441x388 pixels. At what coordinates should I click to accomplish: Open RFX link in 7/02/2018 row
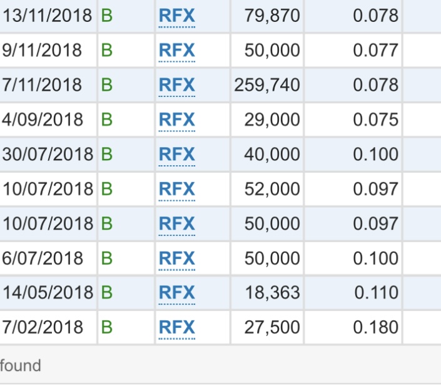point(177,327)
